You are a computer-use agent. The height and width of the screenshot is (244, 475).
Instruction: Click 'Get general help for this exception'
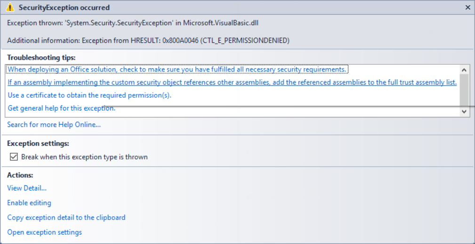click(x=62, y=108)
